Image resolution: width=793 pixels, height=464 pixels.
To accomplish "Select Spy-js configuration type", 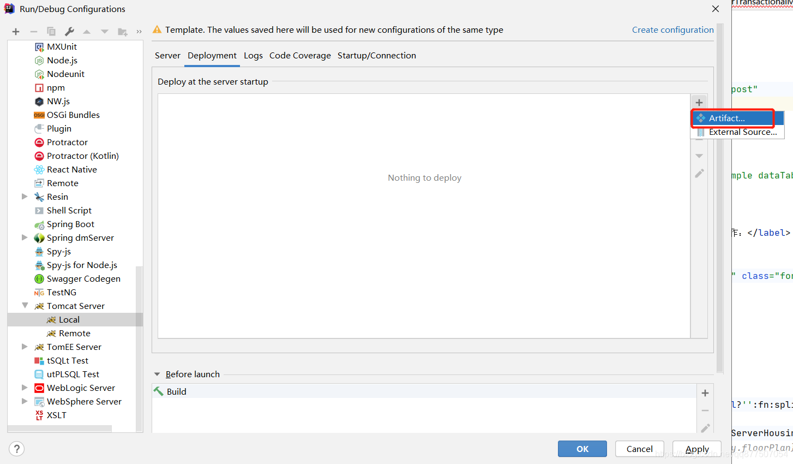I will [59, 252].
